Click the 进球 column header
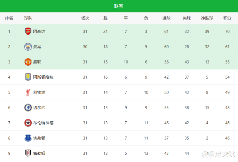The image size is (238, 162). (166, 18)
